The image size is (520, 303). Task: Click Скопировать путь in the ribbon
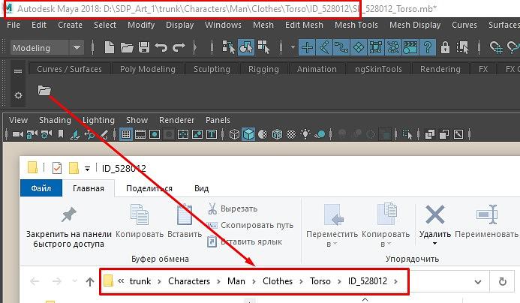pyautogui.click(x=250, y=225)
